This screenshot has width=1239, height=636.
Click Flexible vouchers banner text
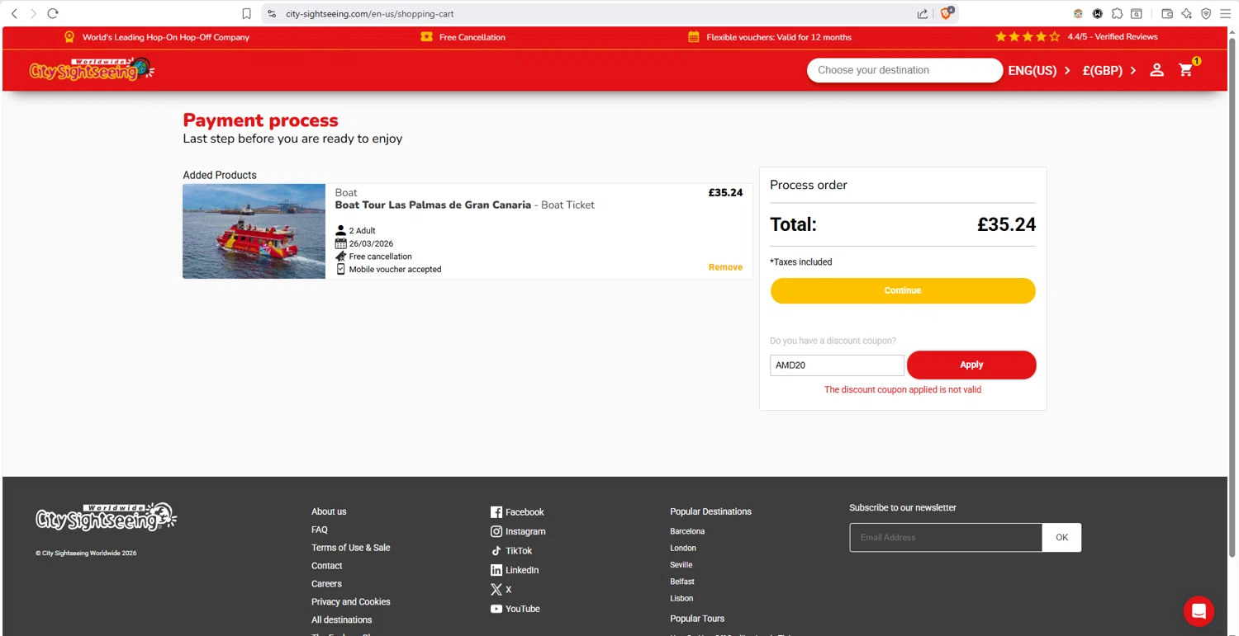(779, 37)
